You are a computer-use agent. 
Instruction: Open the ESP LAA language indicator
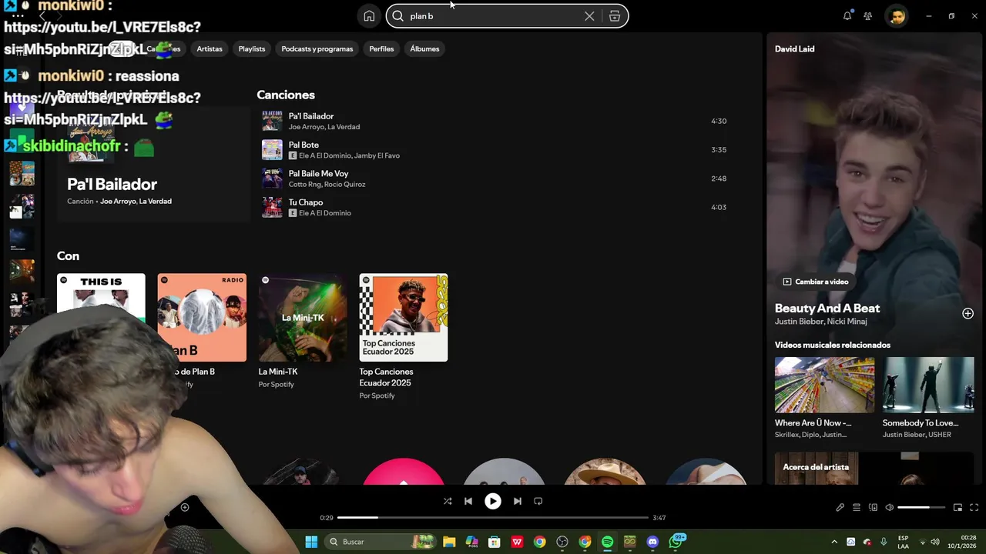click(x=904, y=542)
